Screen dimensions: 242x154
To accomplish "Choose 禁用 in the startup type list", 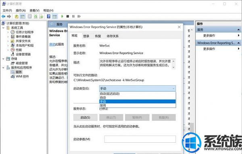I will point(138,105).
